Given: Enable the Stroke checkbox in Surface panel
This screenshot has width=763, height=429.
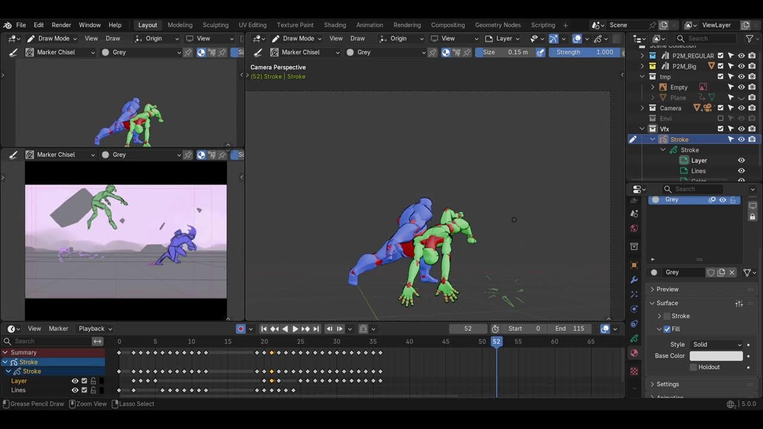Looking at the screenshot, I should [667, 316].
